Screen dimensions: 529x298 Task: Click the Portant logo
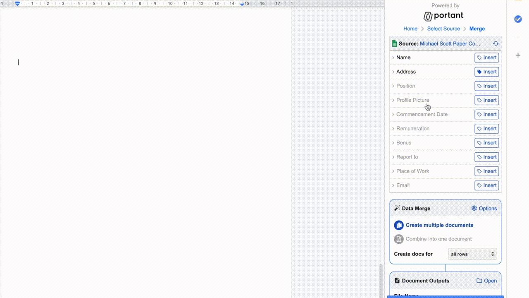pos(443,16)
